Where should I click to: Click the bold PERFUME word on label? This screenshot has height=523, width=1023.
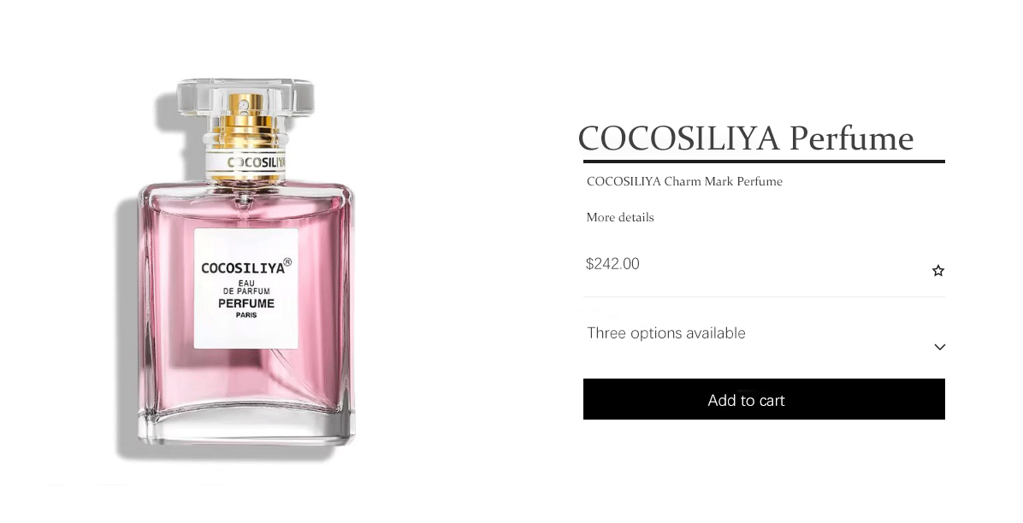tap(246, 304)
